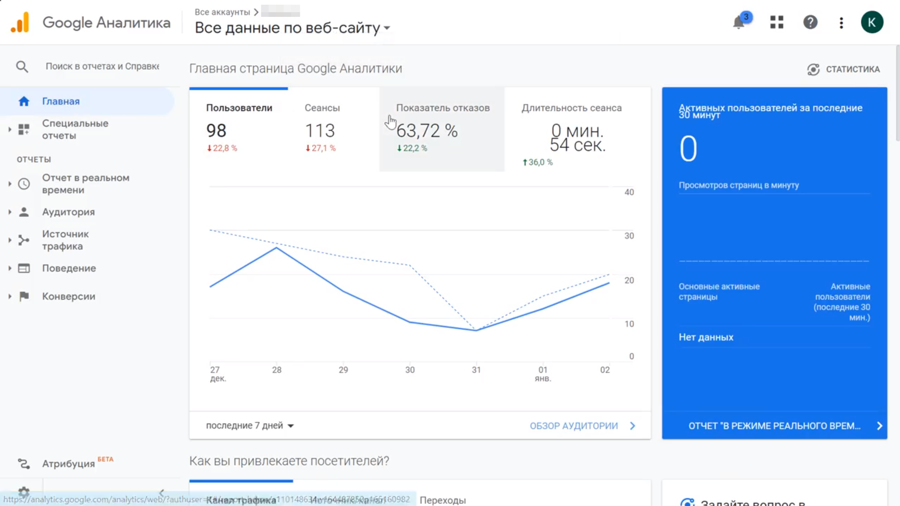Collapse the sidebar with the chevron
The image size is (900, 506).
point(162,493)
